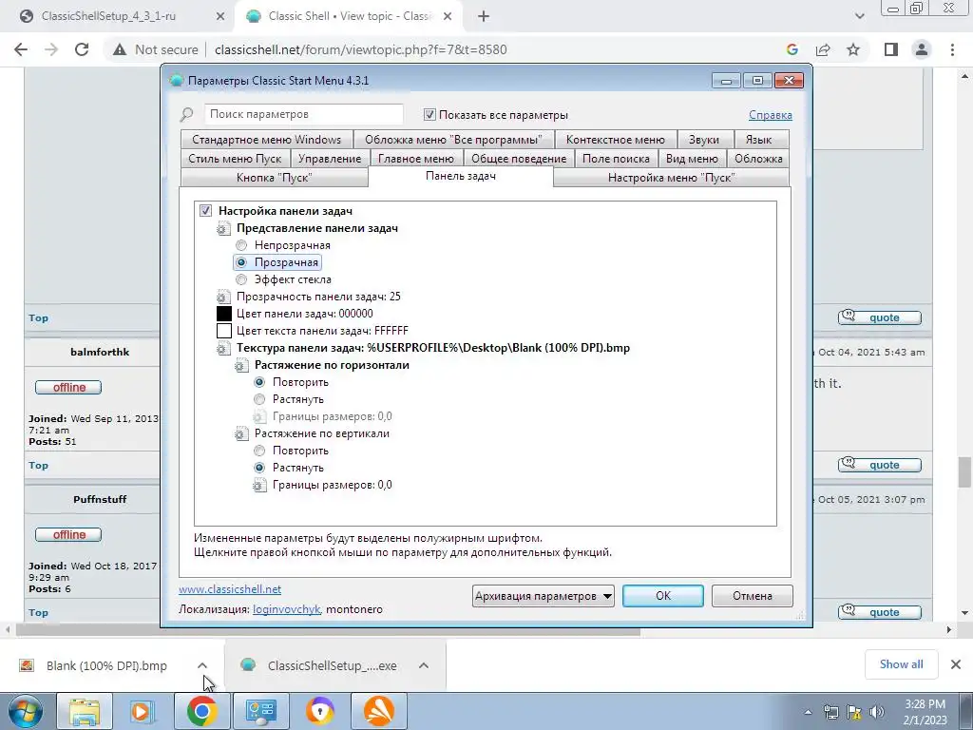973x730 pixels.
Task: Expand options for ClassicShellSetup exe download
Action: point(424,665)
